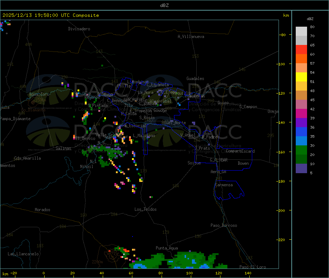Click the G_Campos map label
This screenshot has width=329, height=278.
(x=249, y=107)
